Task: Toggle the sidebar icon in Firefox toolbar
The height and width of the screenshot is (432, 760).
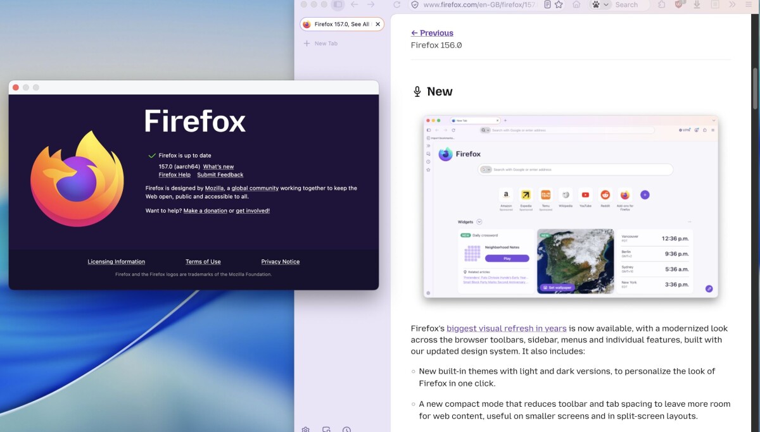Action: coord(338,4)
